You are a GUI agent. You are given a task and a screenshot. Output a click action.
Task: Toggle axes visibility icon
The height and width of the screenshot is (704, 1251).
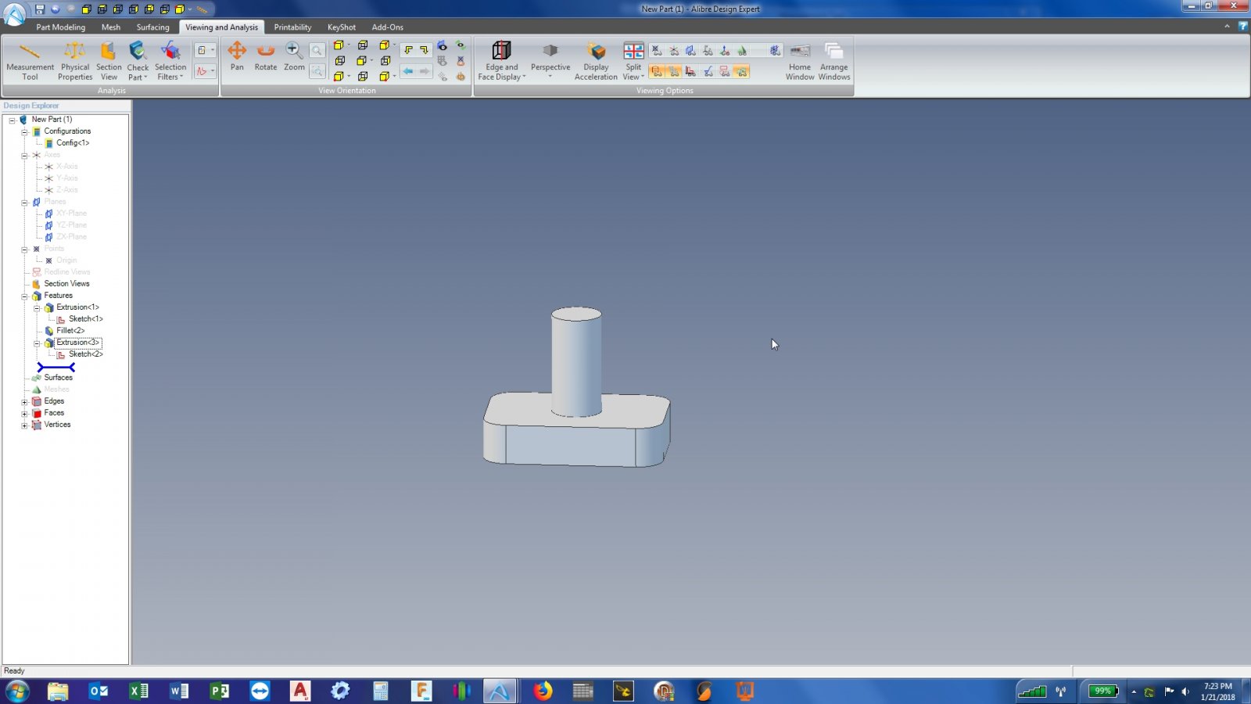674,51
